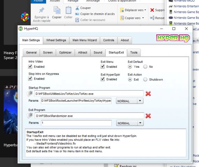The image size is (199, 167).
Task: Click the Coller clipboard icon
Action: (x=68, y=10)
